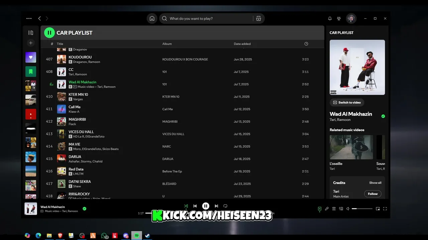Open Before The Ep album link
Image resolution: width=428 pixels, height=240 pixels.
click(172, 171)
